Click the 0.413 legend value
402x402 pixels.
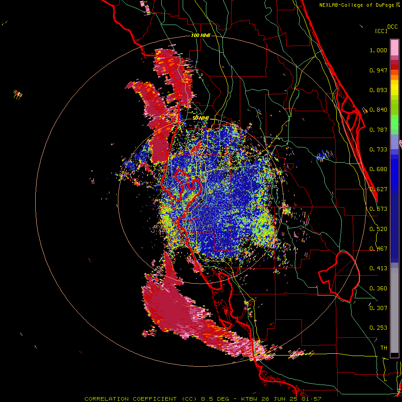(378, 268)
